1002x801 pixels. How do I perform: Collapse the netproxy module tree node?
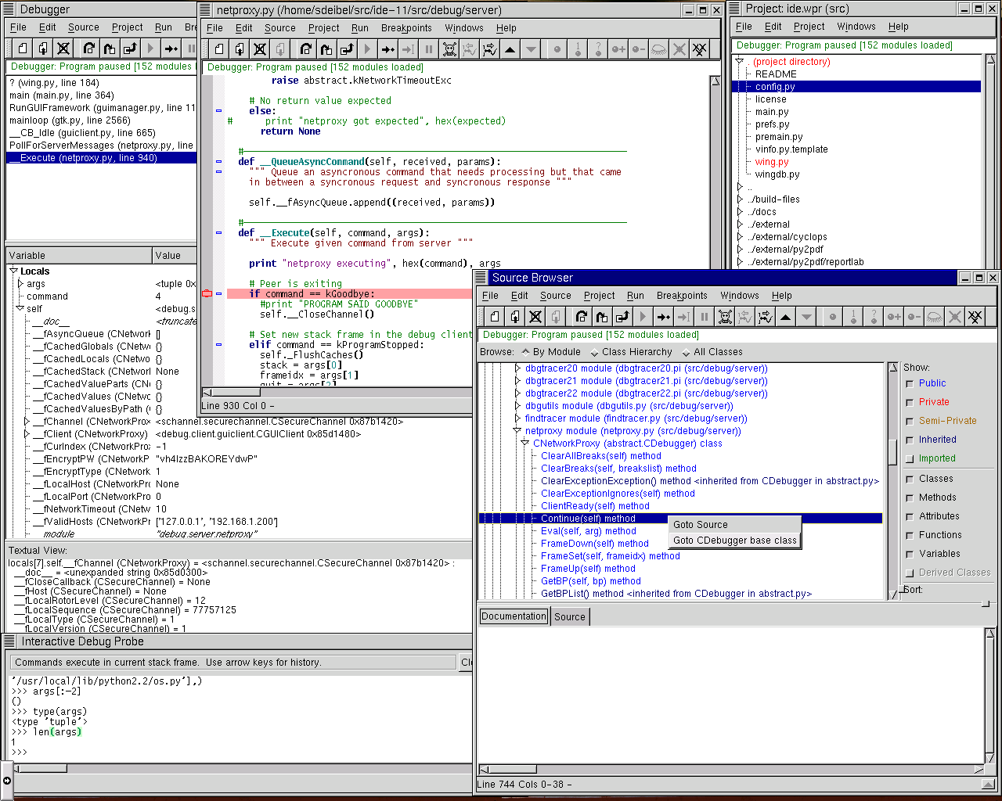tap(517, 431)
